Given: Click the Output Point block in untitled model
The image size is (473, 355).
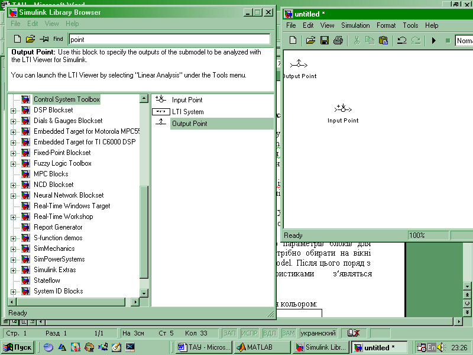Looking at the screenshot, I should 299,64.
